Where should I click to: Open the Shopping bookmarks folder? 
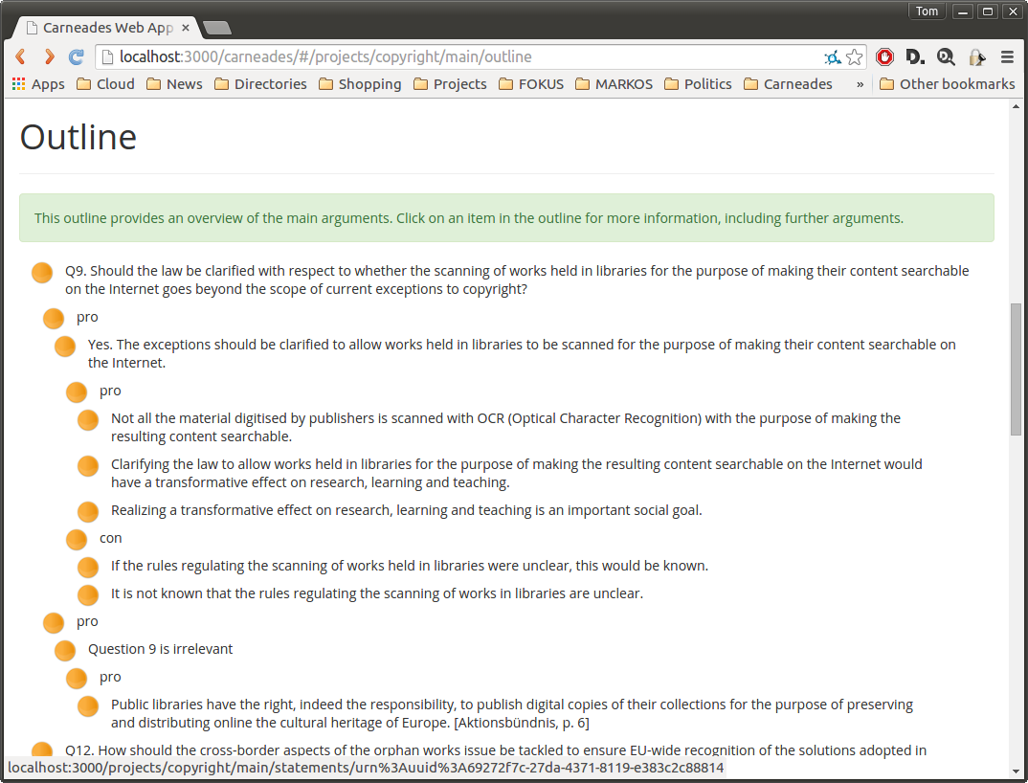click(x=360, y=84)
